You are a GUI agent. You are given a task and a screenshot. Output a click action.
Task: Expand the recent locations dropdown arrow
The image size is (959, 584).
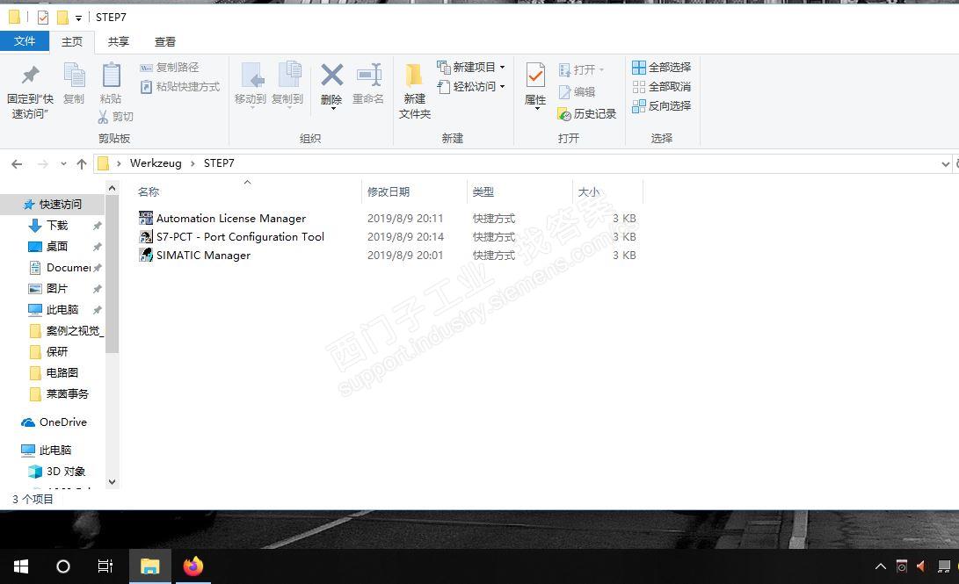[63, 163]
